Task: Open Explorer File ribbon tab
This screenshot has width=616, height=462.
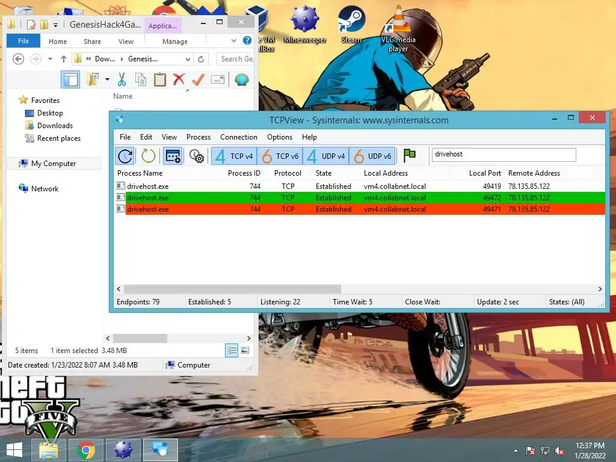Action: pyautogui.click(x=23, y=41)
